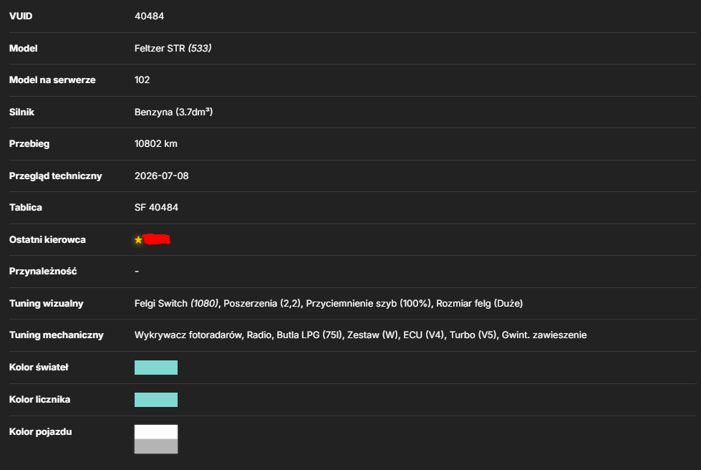Click the model name Feltzer STR
The width and height of the screenshot is (701, 470).
click(160, 48)
